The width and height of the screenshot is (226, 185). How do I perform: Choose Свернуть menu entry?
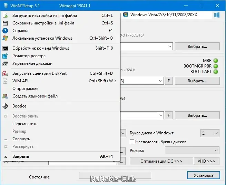click(60, 139)
